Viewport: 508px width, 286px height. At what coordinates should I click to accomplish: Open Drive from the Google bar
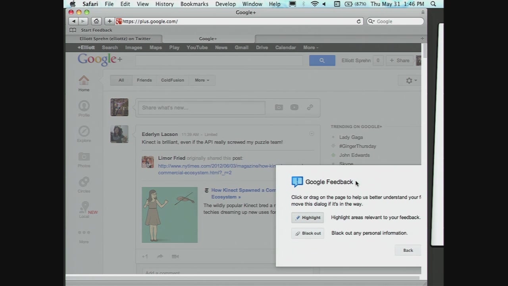(262, 48)
